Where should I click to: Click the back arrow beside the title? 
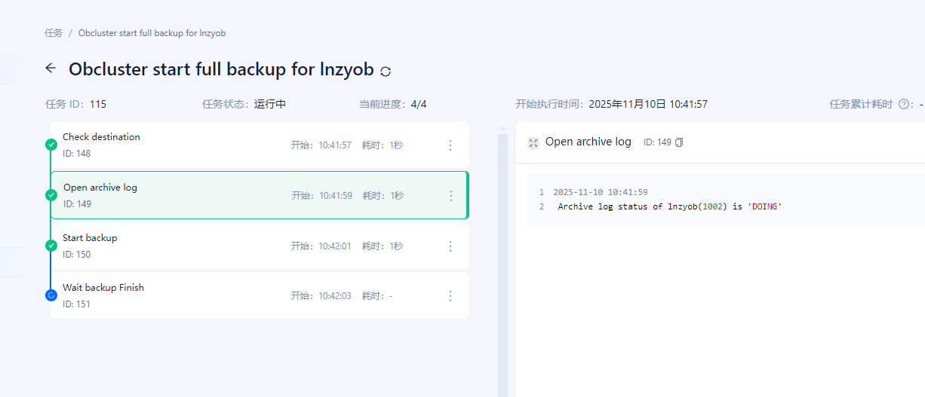click(51, 69)
